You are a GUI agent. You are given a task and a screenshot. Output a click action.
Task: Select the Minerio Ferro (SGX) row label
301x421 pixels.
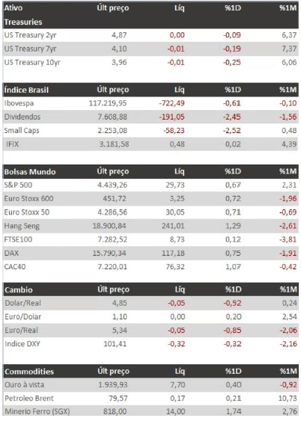(37, 411)
